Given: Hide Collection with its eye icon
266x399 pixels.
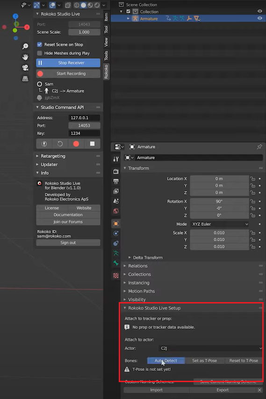Looking at the screenshot, I should coord(259,11).
